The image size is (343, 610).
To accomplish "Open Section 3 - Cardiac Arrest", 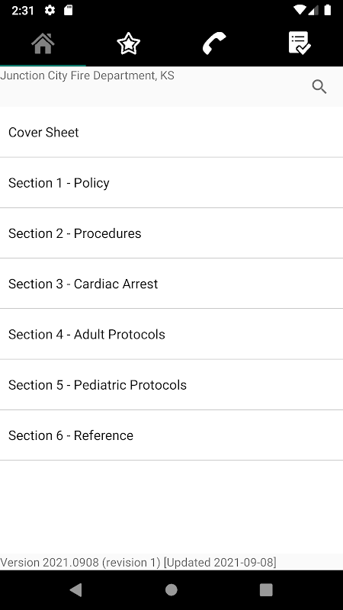I will pos(171,284).
